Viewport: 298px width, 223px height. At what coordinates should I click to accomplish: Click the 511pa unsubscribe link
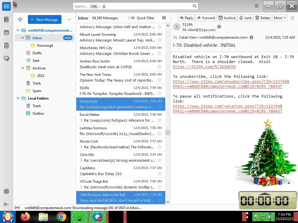point(231,84)
